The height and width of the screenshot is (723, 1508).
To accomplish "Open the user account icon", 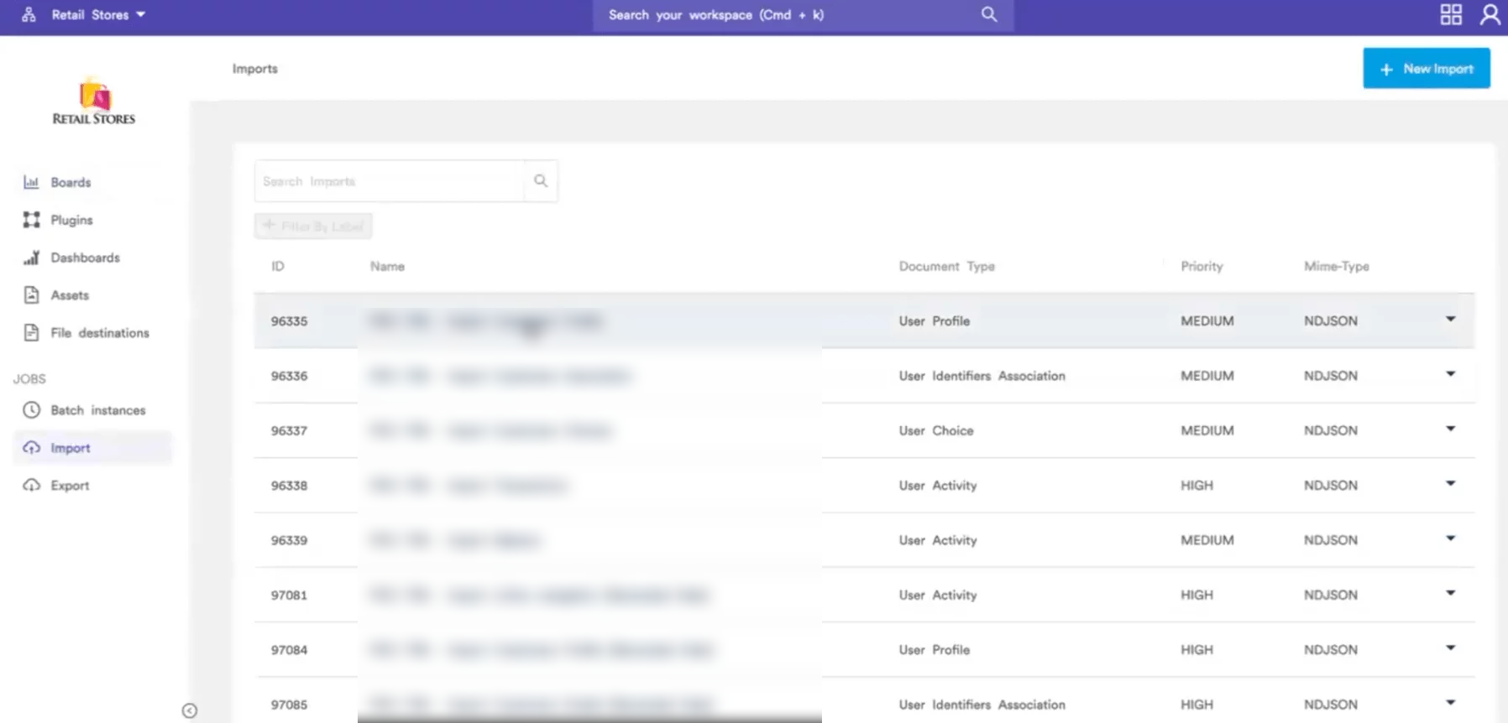I will pyautogui.click(x=1490, y=14).
